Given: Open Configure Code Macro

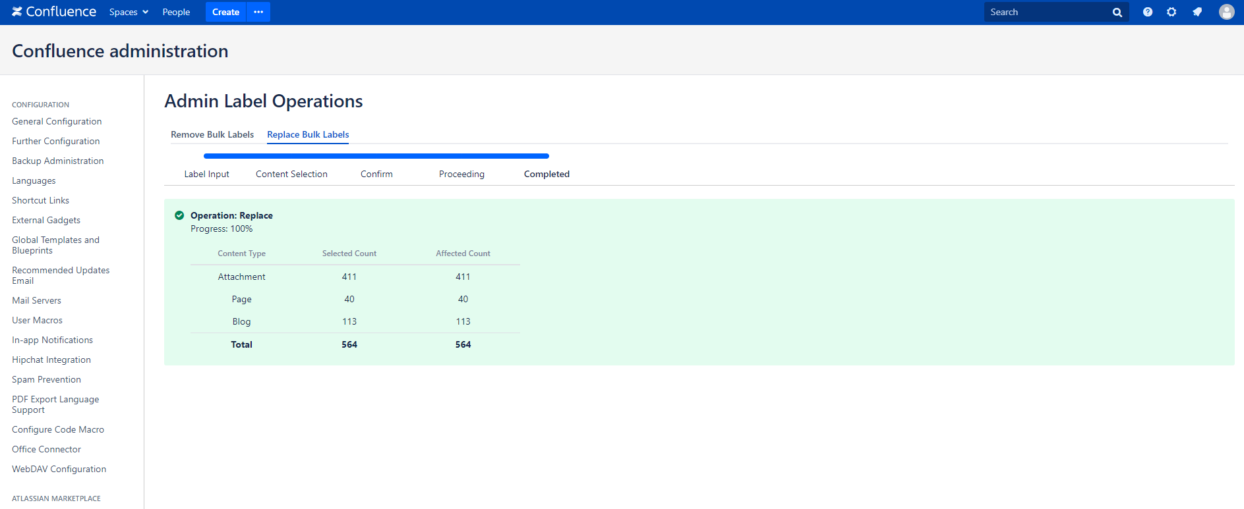Looking at the screenshot, I should pyautogui.click(x=58, y=429).
